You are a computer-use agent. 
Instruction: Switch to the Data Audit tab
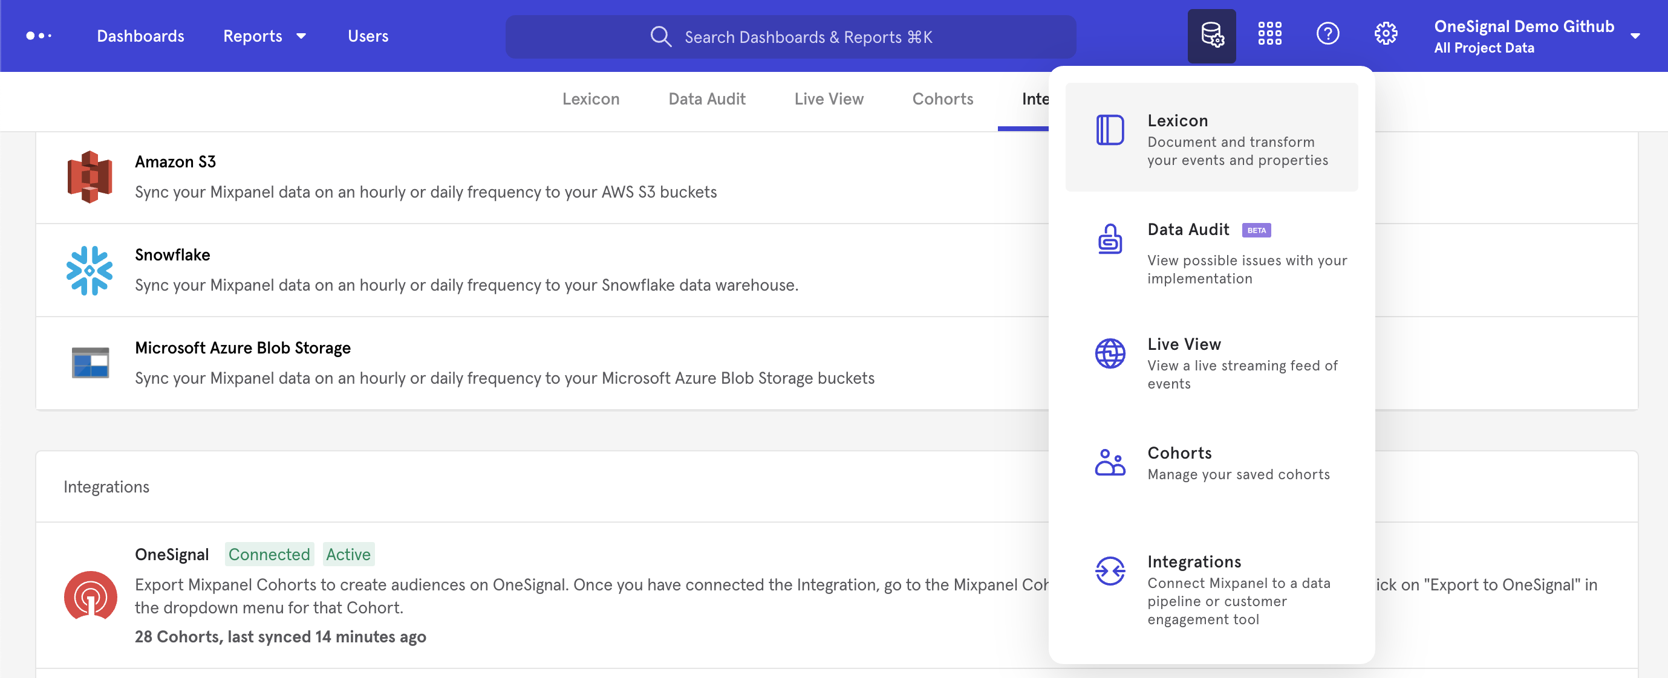tap(706, 99)
